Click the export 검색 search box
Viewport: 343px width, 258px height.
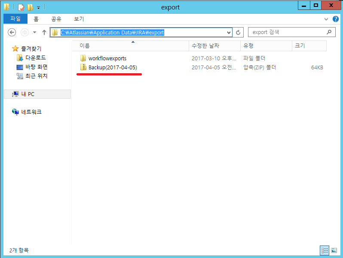coord(291,32)
